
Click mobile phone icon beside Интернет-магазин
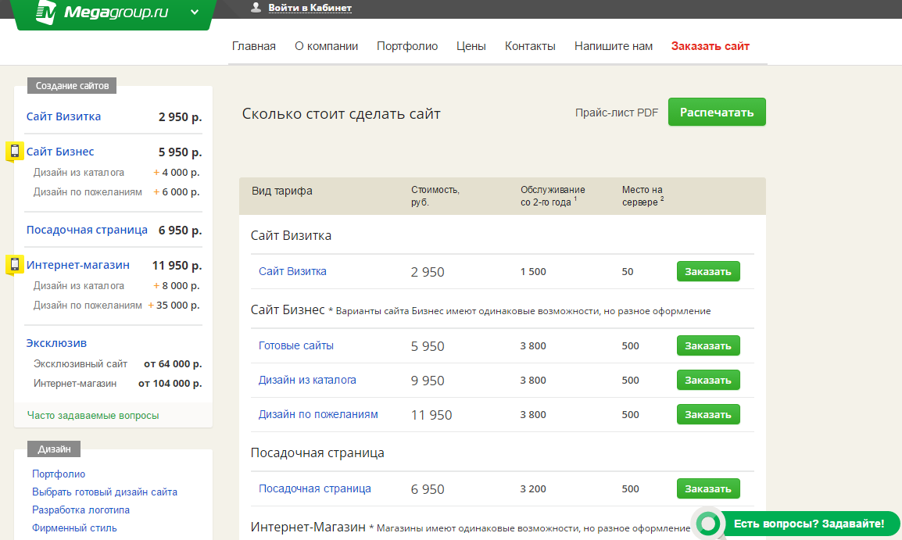click(14, 265)
